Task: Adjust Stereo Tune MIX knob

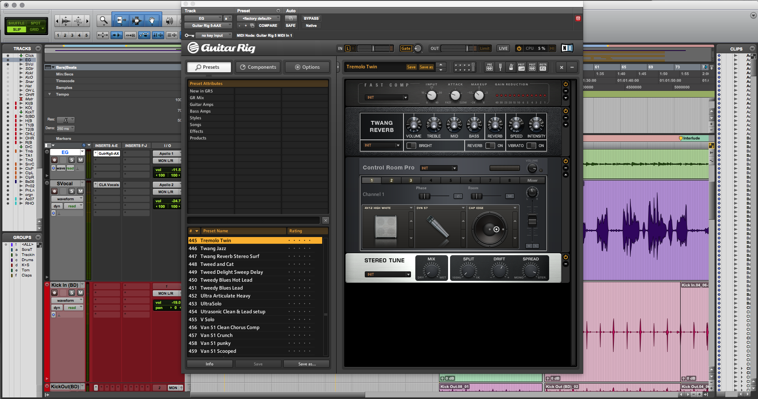Action: [x=431, y=271]
